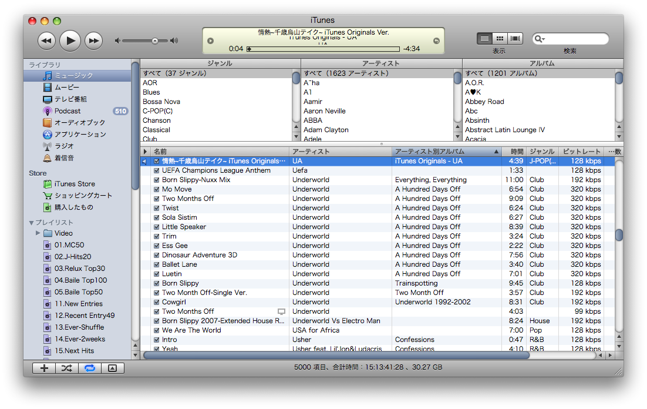Image resolution: width=647 pixels, height=409 pixels.
Task: Switch to list view
Action: [484, 38]
